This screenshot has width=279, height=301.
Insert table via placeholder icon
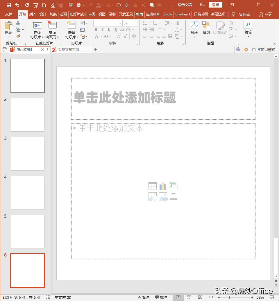click(153, 186)
